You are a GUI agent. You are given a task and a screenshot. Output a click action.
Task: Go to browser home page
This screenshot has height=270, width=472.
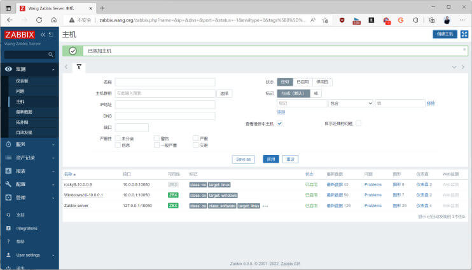(x=54, y=20)
